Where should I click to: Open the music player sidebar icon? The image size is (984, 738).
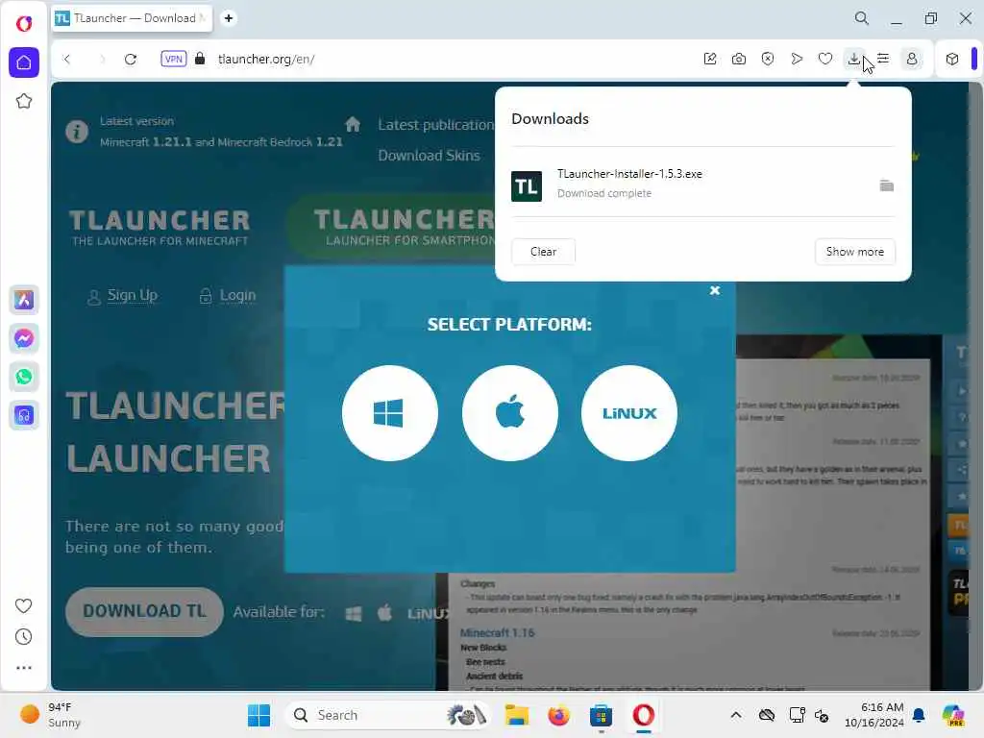click(24, 415)
